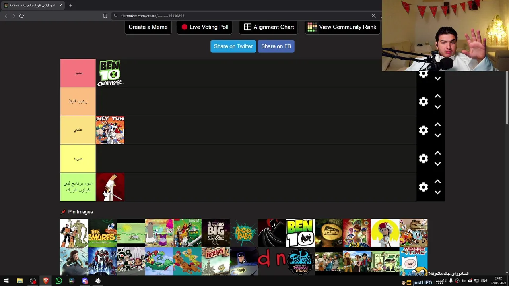
Task: Pick the red 'd n' letters thumbnail
Action: pos(272,261)
